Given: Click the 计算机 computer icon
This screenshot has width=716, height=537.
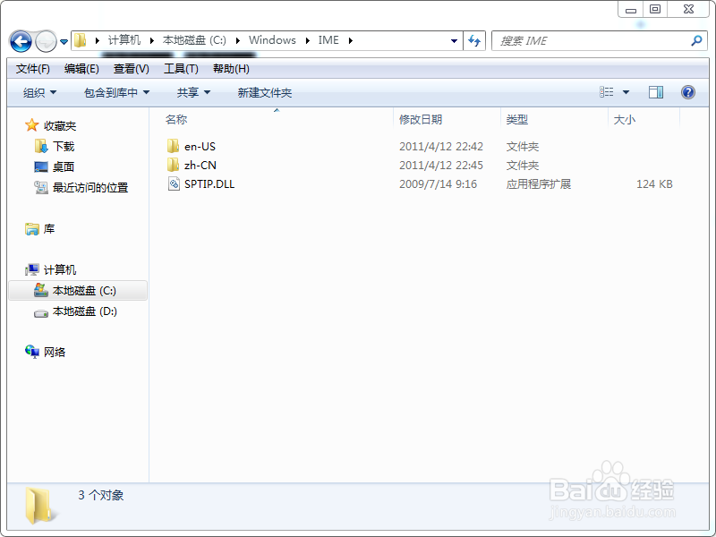Looking at the screenshot, I should click(x=32, y=269).
